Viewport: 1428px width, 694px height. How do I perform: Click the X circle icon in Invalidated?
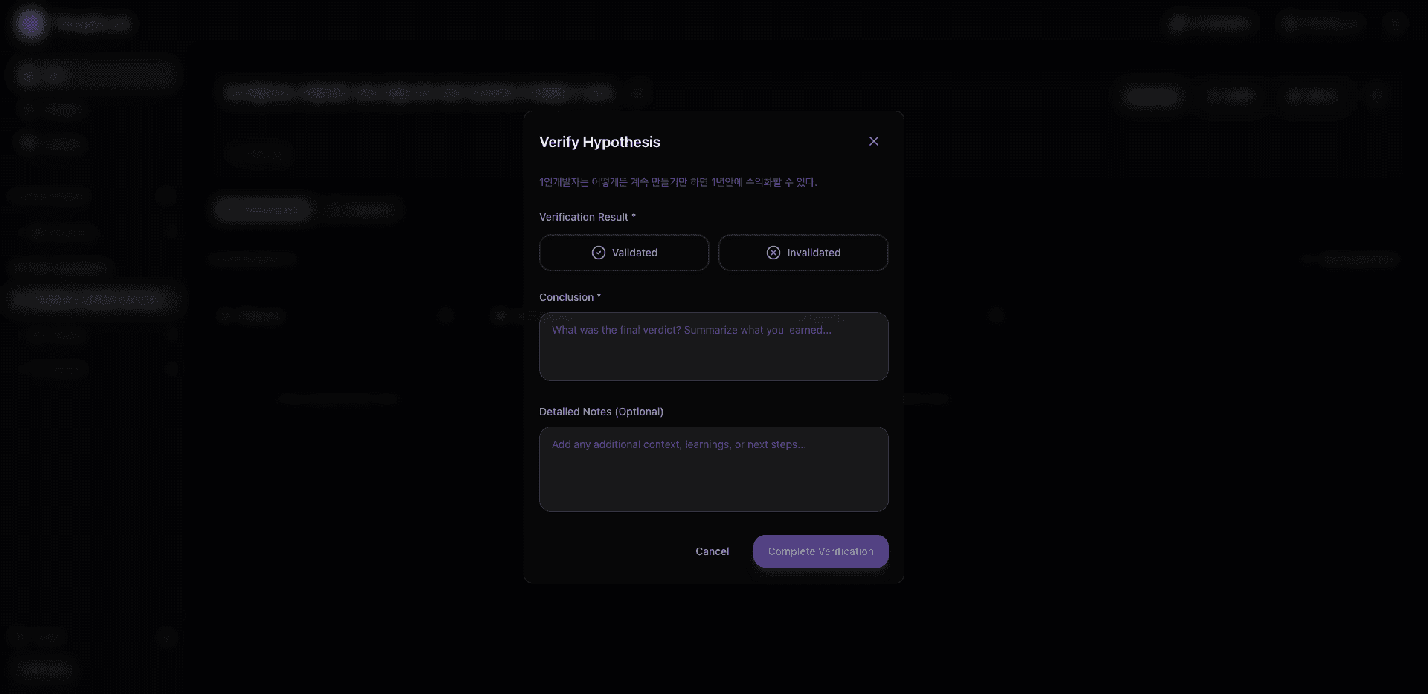773,253
